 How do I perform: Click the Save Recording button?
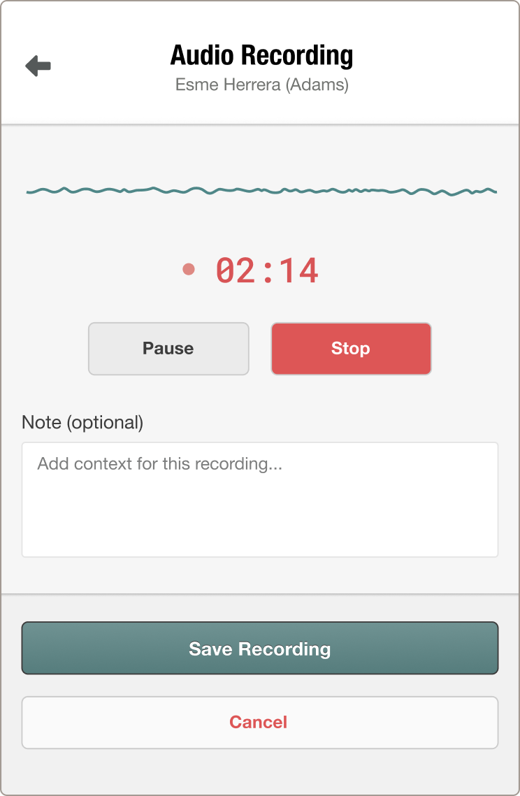click(x=259, y=649)
